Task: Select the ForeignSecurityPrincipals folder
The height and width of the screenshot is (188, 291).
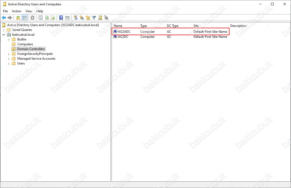Action: [x=35, y=54]
